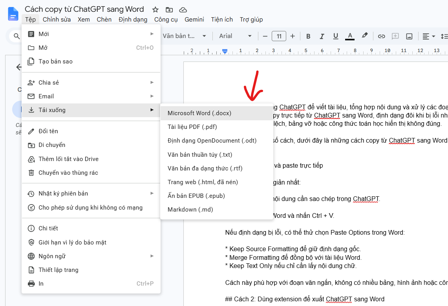This screenshot has width=448, height=306.
Task: Click the line Keep Source Formatting để giữ định dạng gốc
Action: 293,249
